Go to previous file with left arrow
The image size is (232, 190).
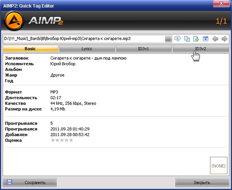(215, 39)
